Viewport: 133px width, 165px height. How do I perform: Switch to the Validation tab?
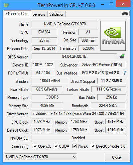(x=57, y=14)
